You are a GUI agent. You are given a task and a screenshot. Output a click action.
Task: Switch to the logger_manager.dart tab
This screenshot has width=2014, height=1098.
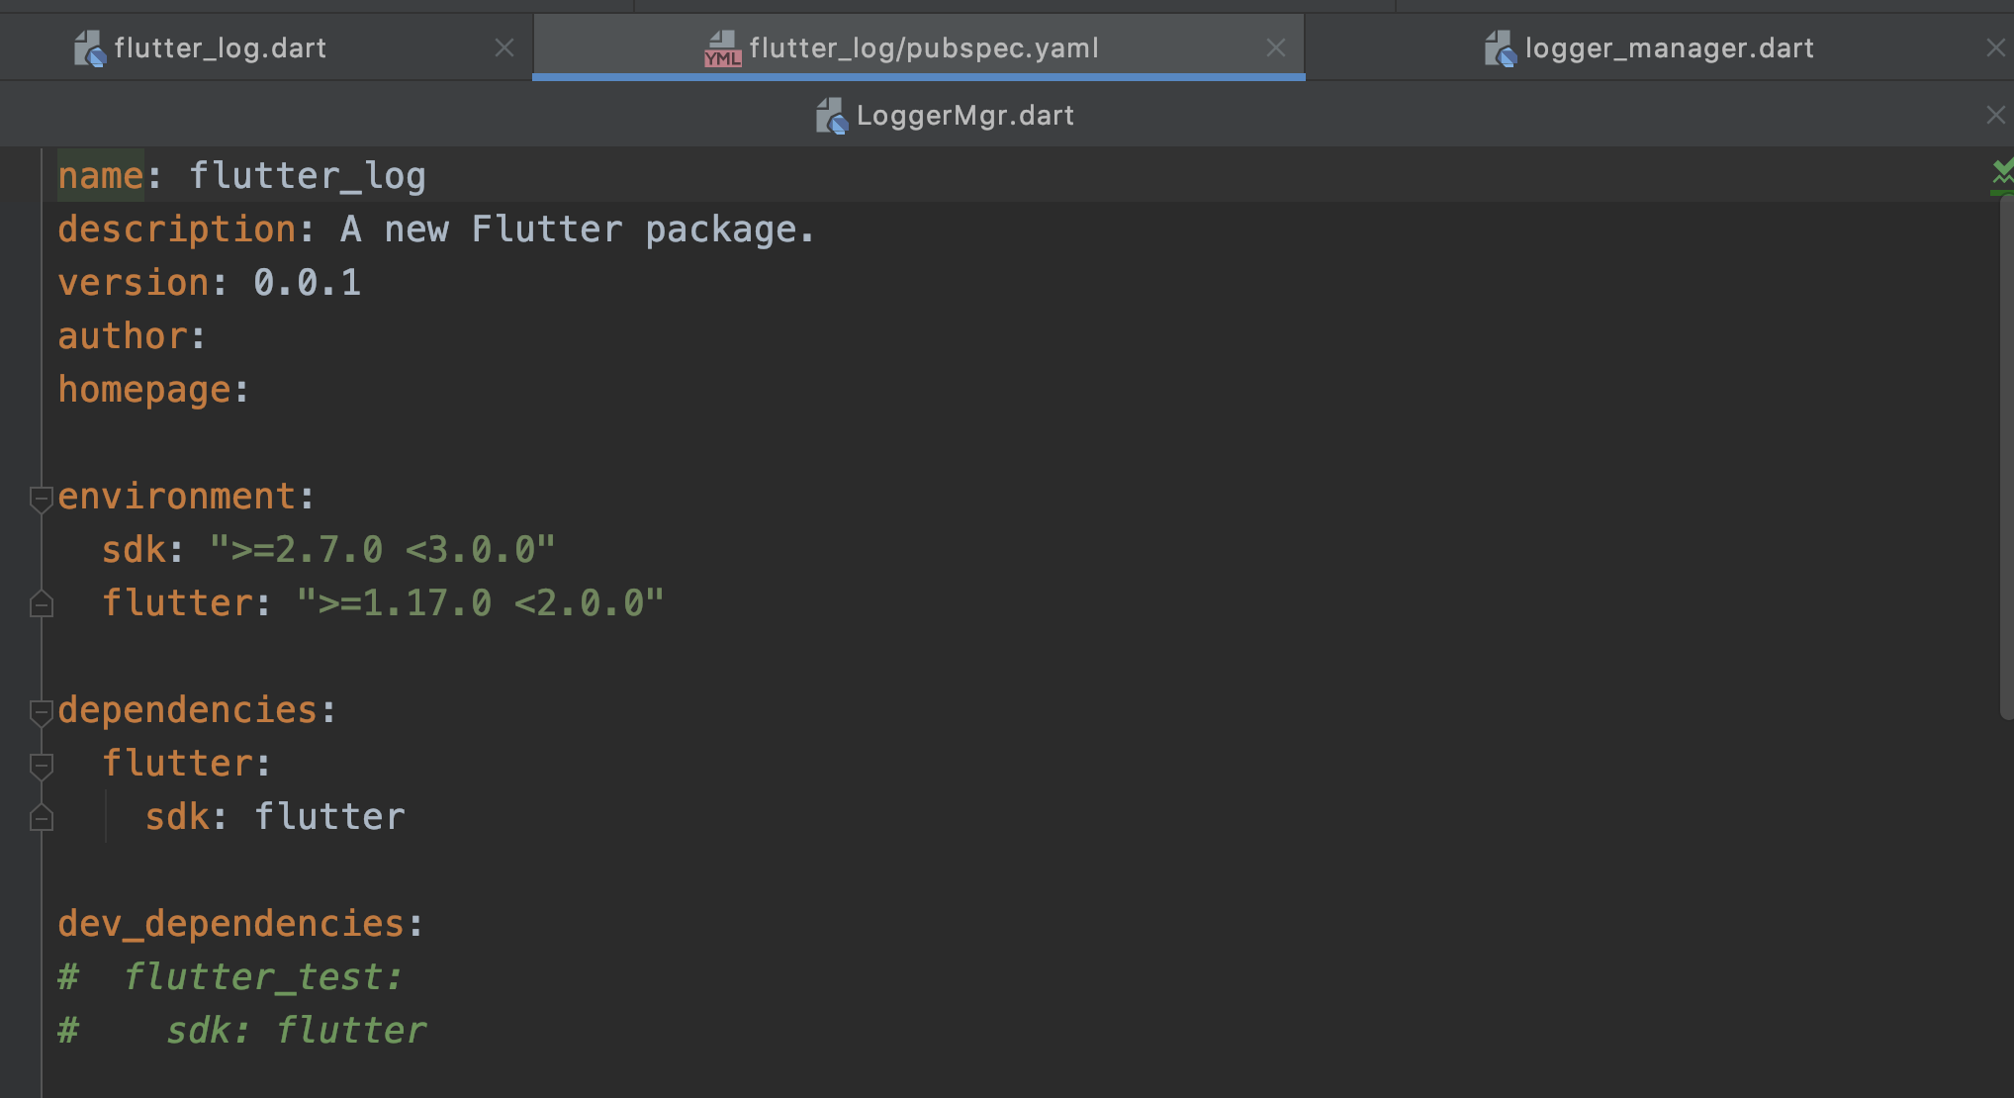pyautogui.click(x=1668, y=48)
